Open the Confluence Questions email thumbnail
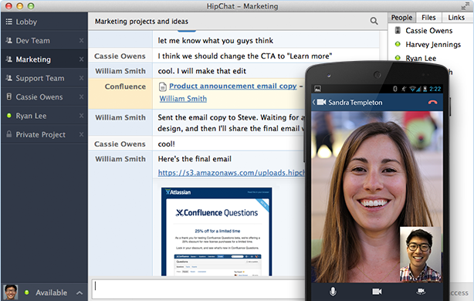Image resolution: width=474 pixels, height=301 pixels. click(216, 232)
